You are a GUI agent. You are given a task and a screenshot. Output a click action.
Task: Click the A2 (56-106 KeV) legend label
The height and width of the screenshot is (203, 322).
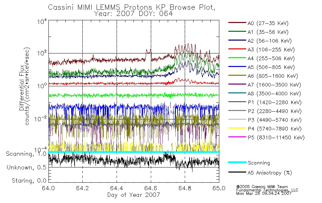coord(270,41)
